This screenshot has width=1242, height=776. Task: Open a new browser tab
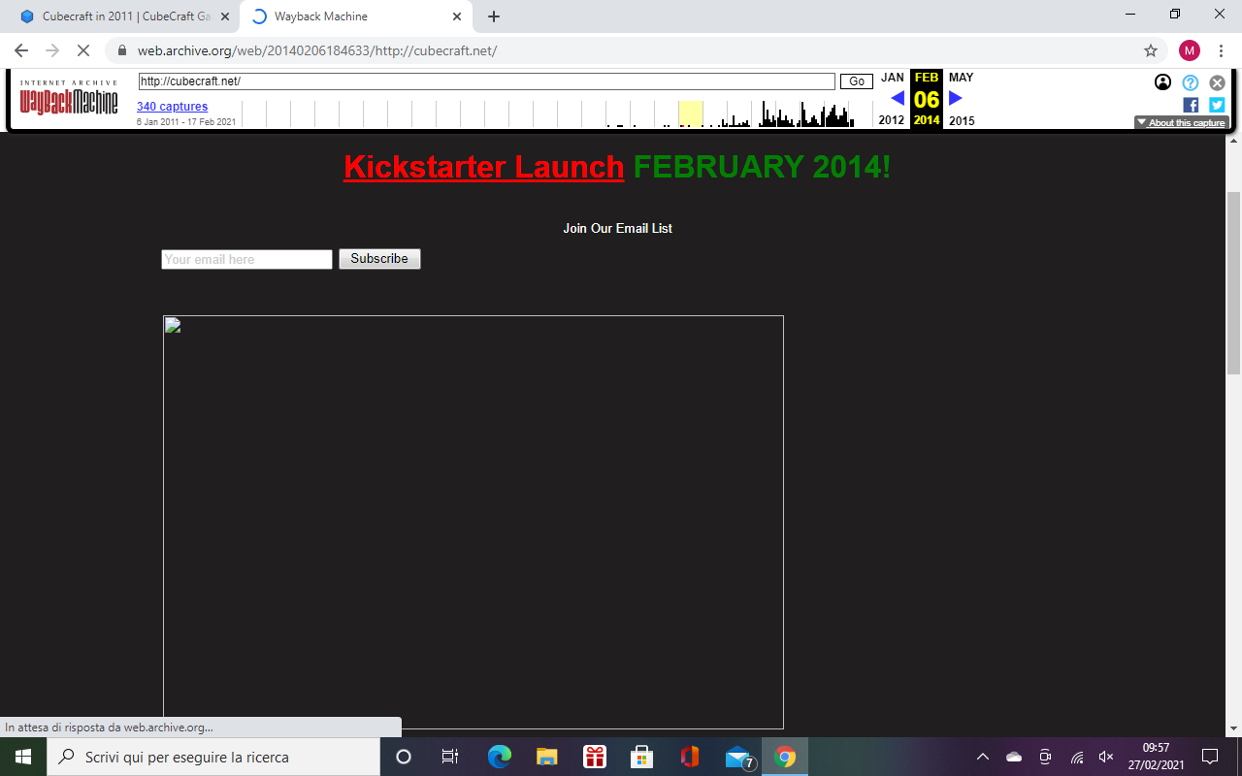494,16
